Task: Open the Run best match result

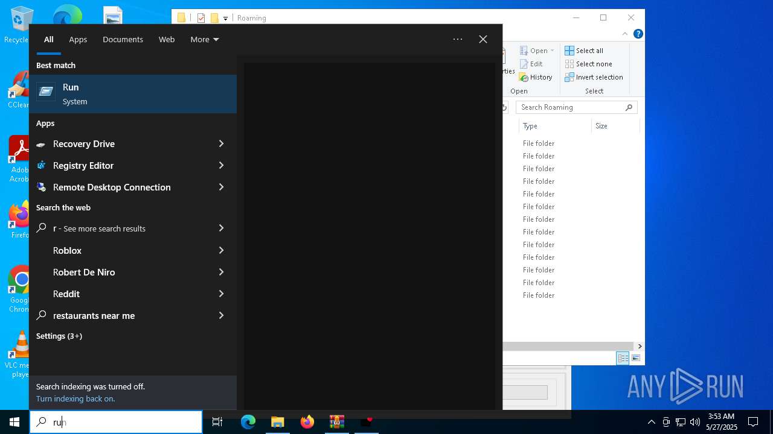Action: (x=133, y=94)
